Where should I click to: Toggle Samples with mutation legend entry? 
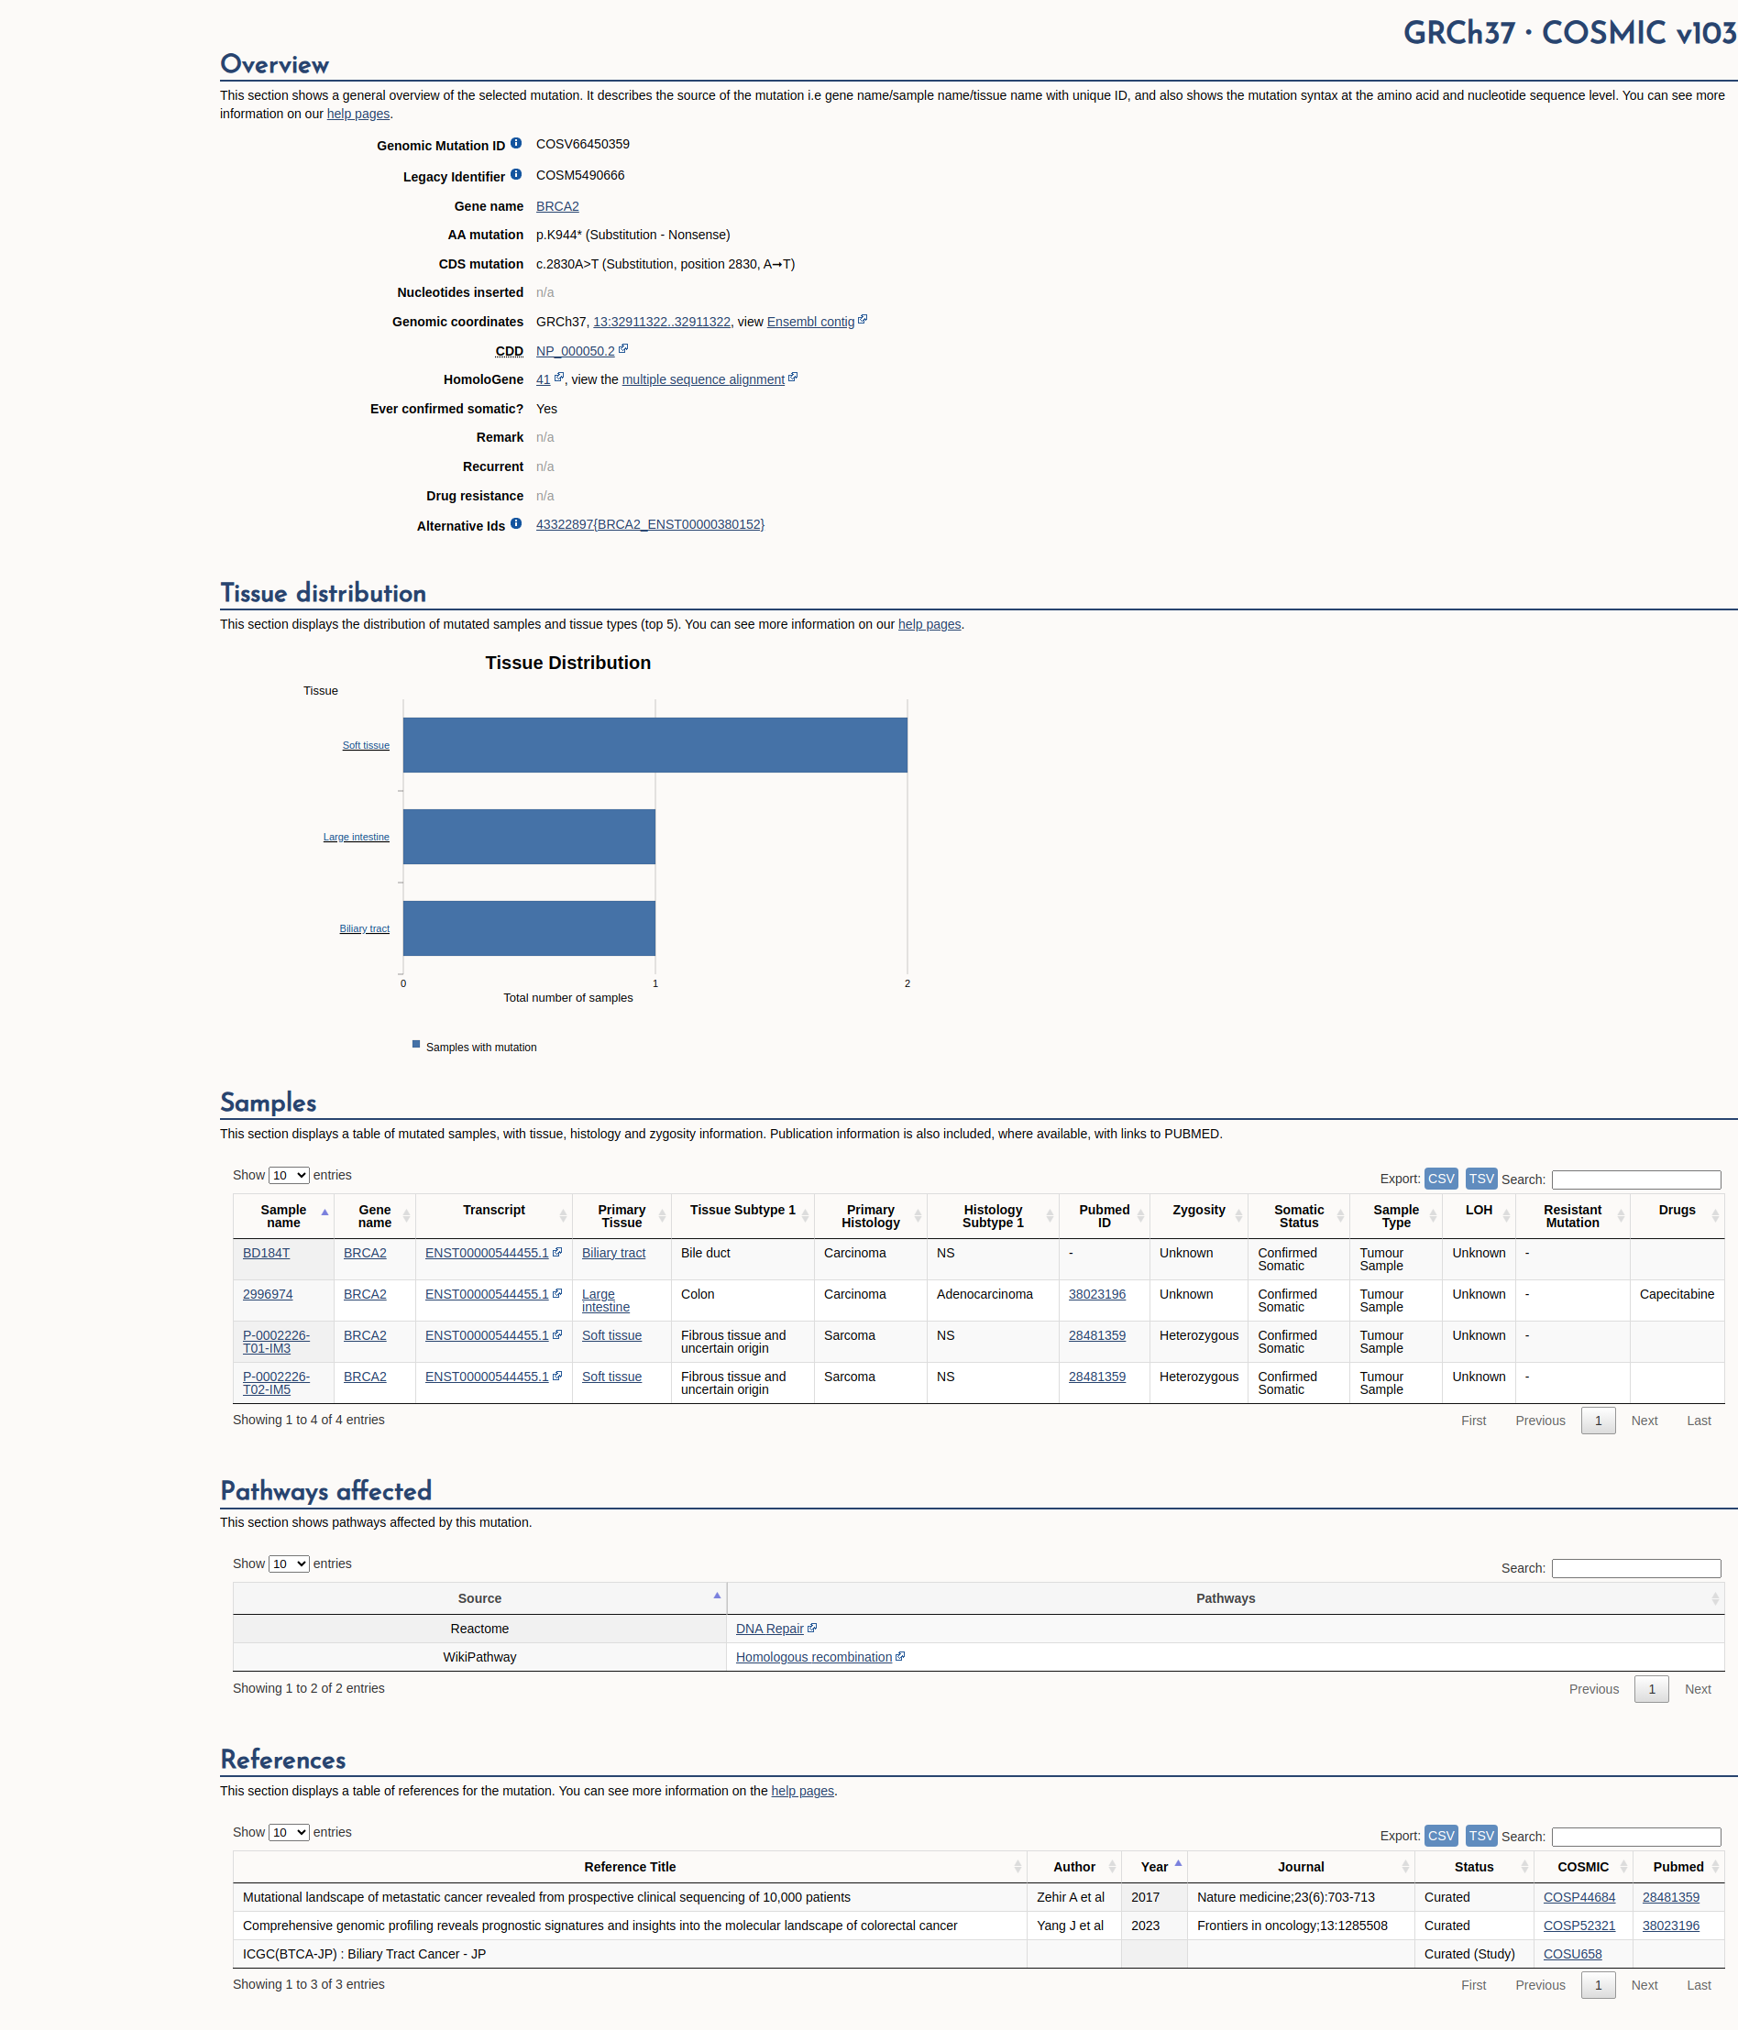click(x=475, y=1047)
